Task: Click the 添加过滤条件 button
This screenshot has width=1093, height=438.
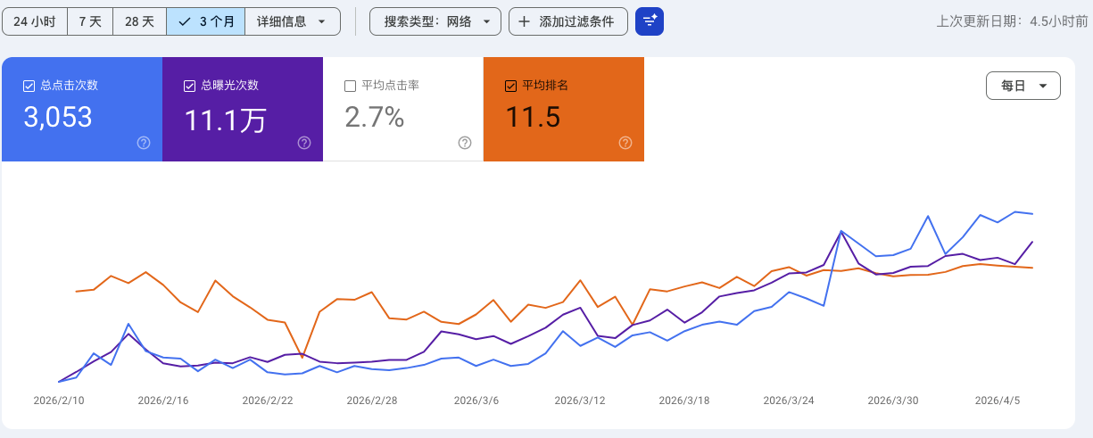Action: [568, 21]
